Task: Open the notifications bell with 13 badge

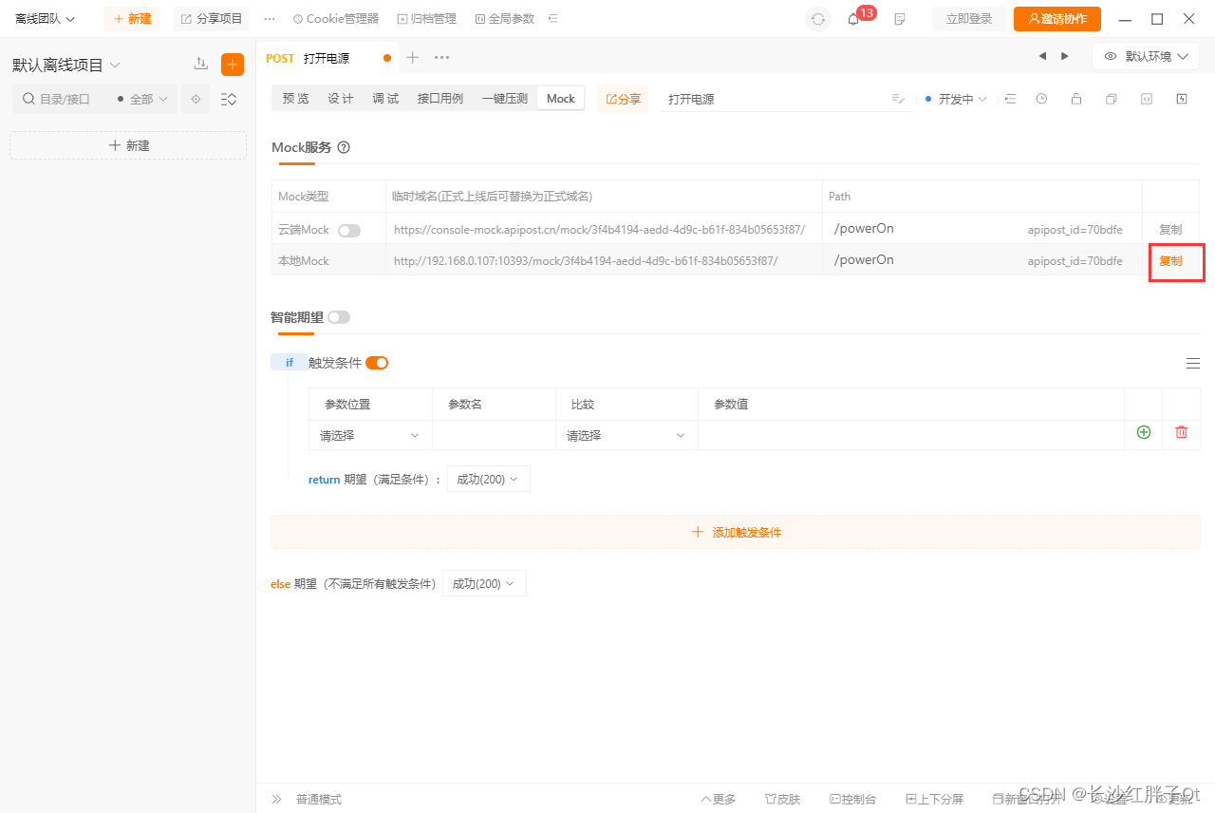Action: (x=853, y=19)
